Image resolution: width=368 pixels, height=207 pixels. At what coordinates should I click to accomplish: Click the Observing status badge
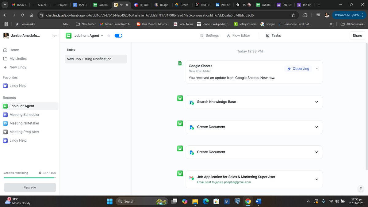(298, 69)
